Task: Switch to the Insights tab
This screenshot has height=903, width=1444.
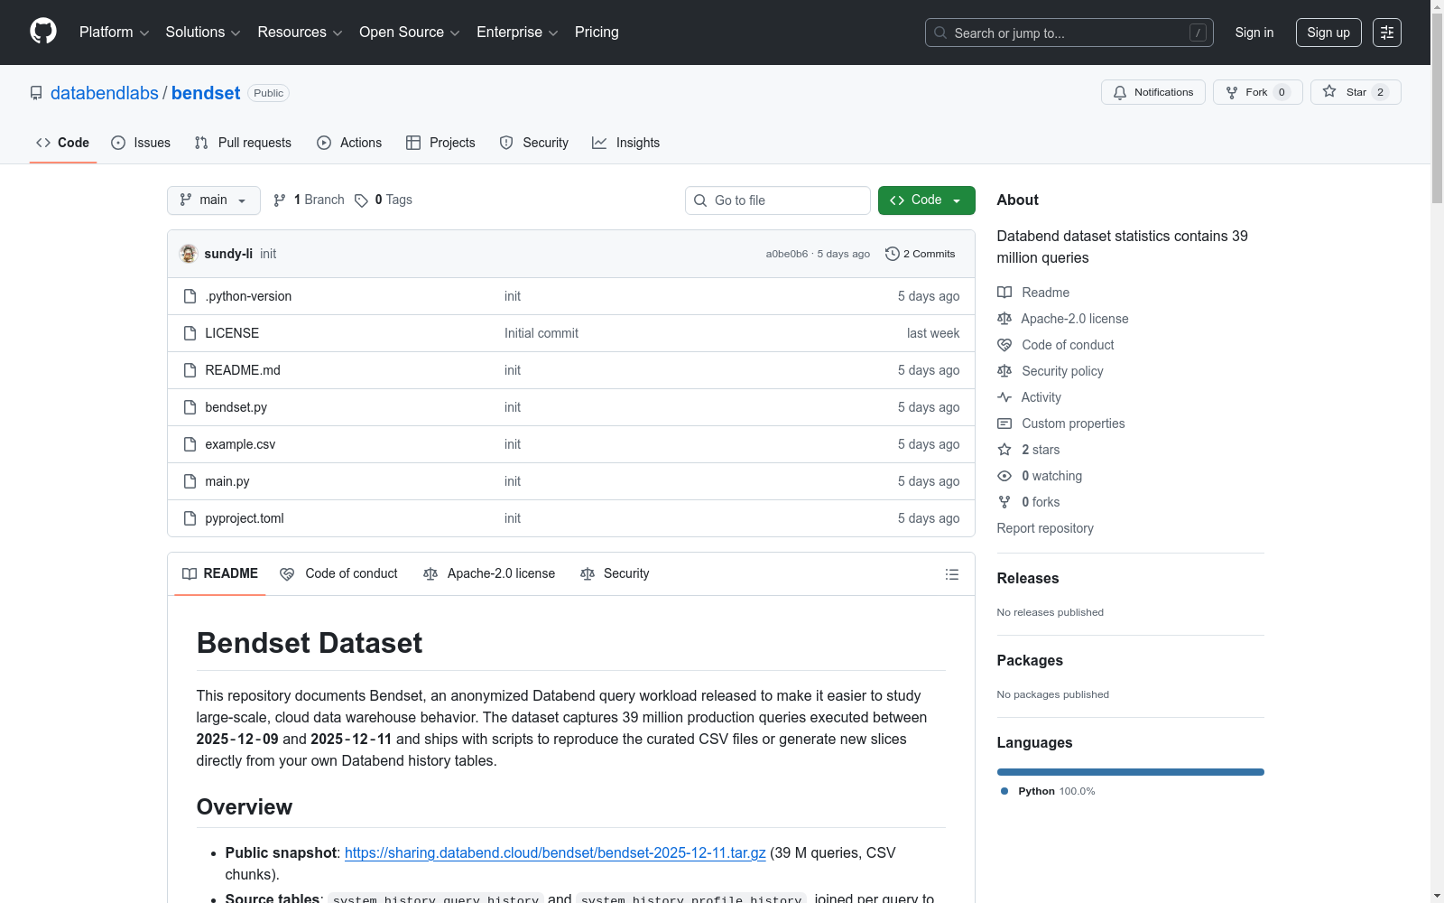Action: (626, 143)
